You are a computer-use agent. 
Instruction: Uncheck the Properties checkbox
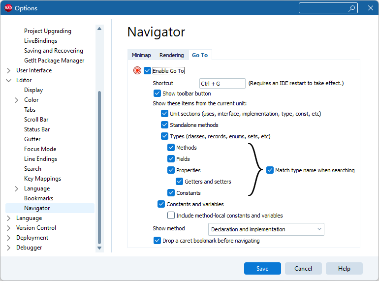[171, 170]
